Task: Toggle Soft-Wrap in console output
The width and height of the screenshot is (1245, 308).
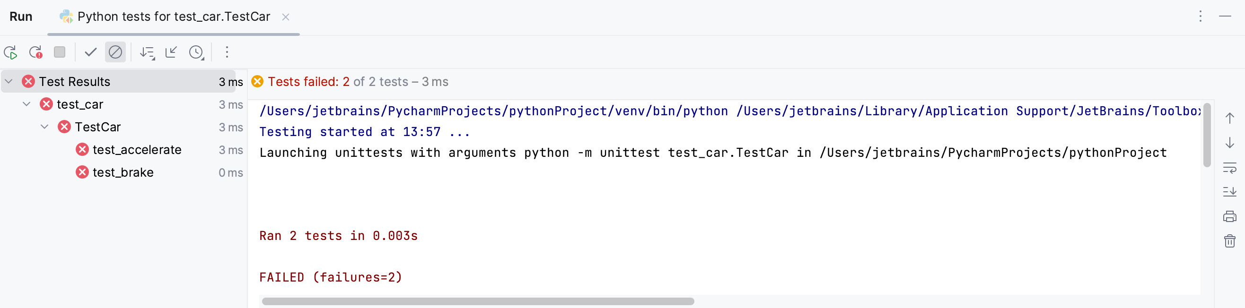Action: coord(1229,168)
